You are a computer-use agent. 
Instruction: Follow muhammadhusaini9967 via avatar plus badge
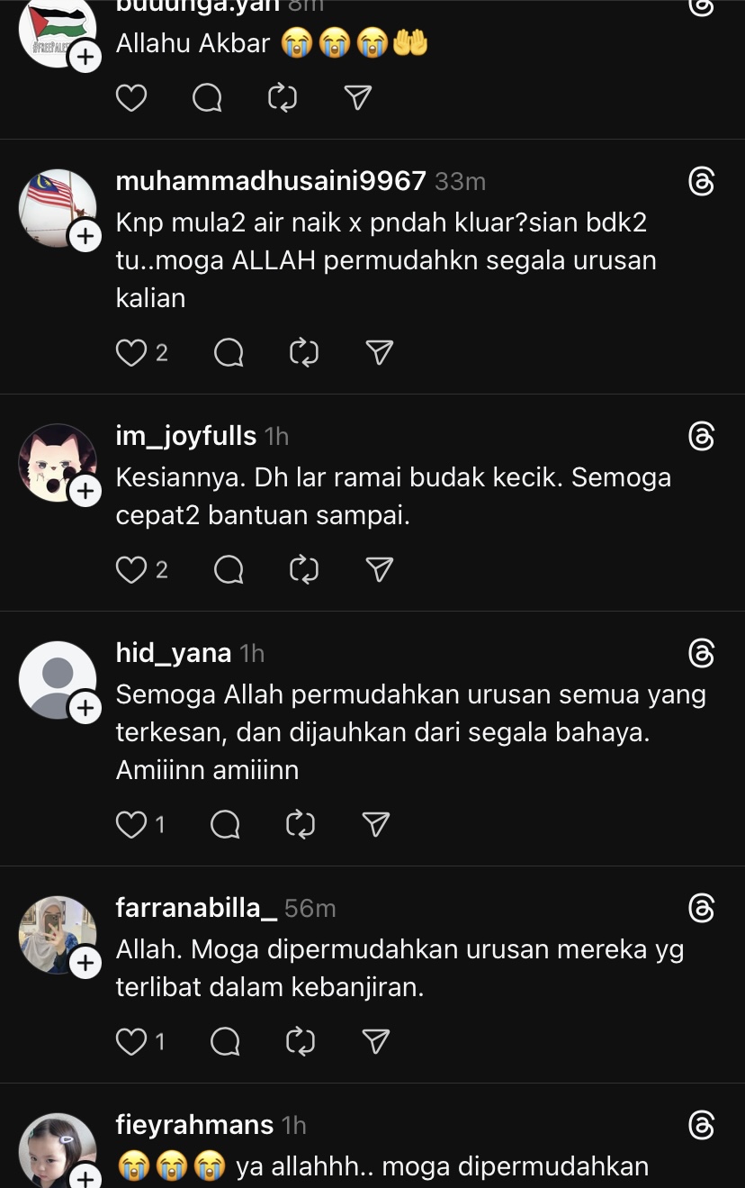[x=85, y=237]
